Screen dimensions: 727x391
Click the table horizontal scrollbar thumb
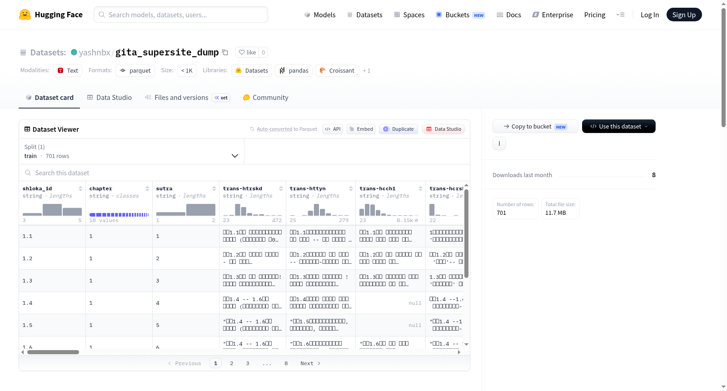coord(53,352)
